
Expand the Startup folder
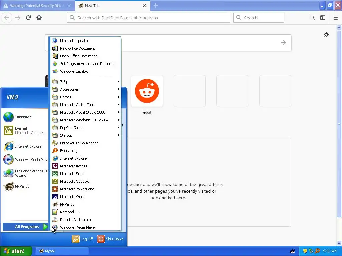point(86,135)
